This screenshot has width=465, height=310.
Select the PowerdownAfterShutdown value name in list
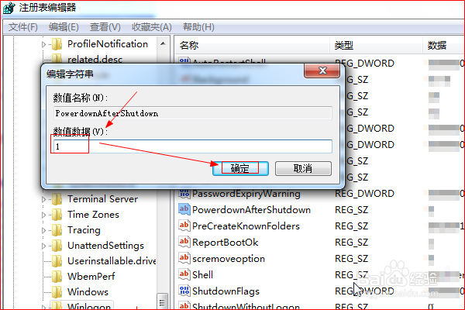click(251, 210)
